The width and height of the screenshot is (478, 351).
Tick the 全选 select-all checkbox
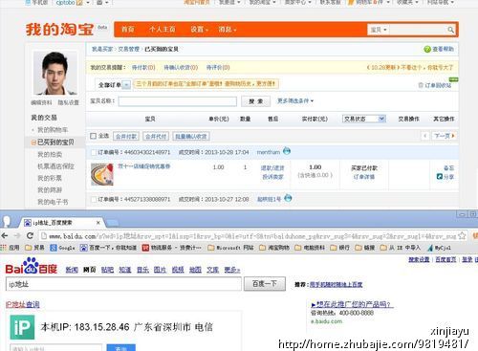click(94, 136)
